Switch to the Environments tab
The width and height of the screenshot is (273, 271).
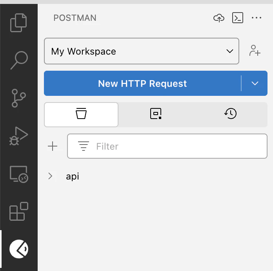(156, 114)
